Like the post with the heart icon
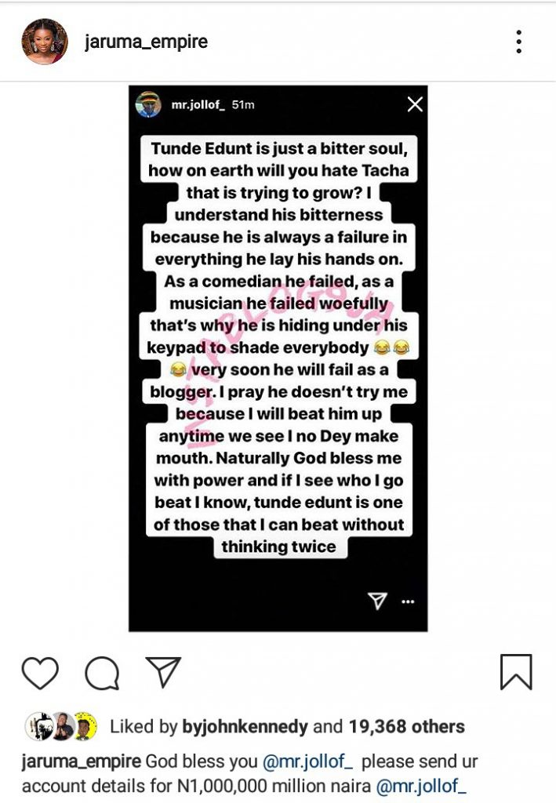Viewport: 556px width, 803px height. (40, 674)
